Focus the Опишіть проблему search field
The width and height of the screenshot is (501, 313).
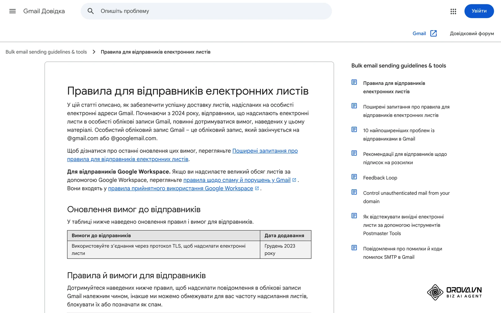pos(206,11)
